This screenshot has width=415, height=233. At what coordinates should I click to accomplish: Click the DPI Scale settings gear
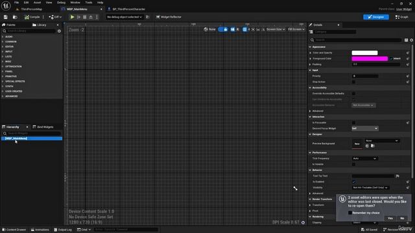(303, 223)
